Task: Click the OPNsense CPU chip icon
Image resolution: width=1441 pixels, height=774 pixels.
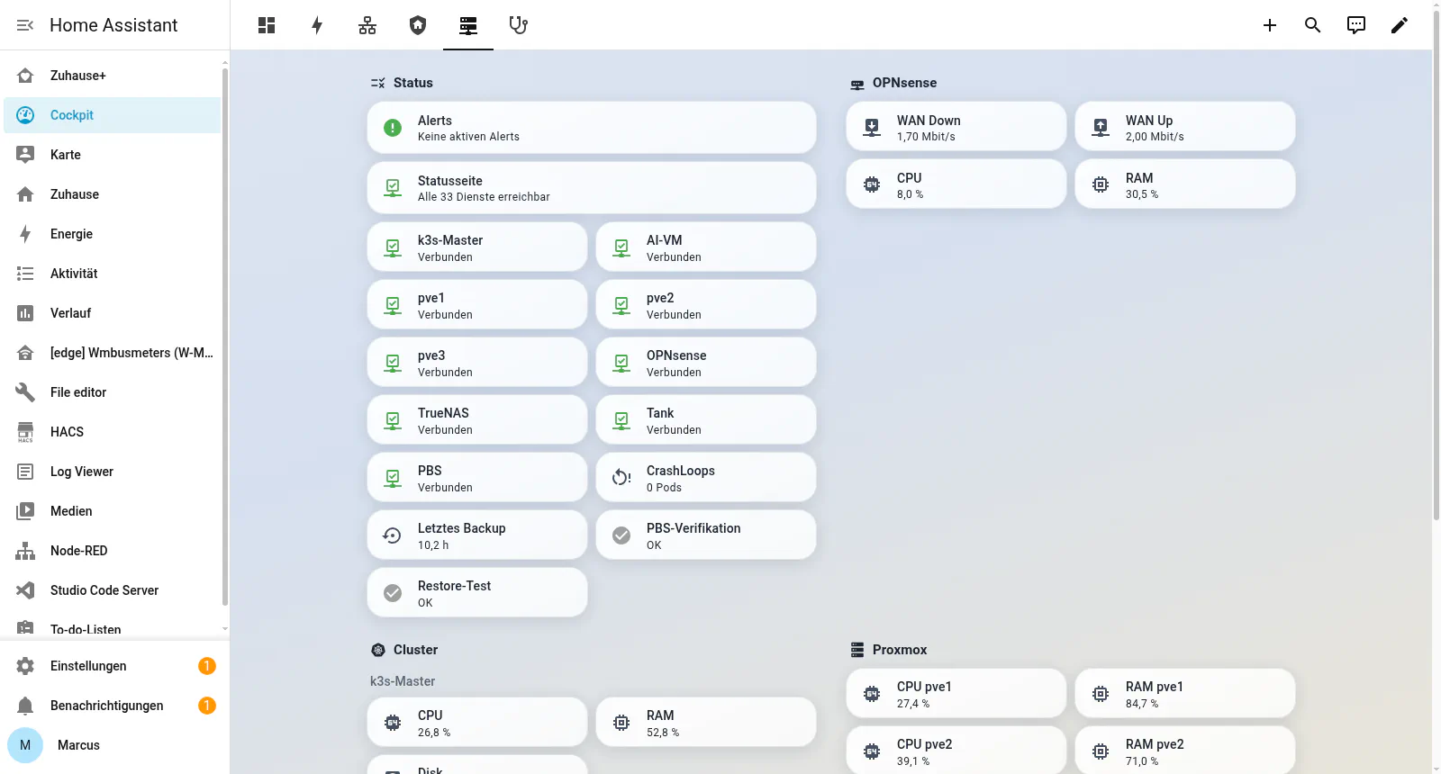Action: 872,184
